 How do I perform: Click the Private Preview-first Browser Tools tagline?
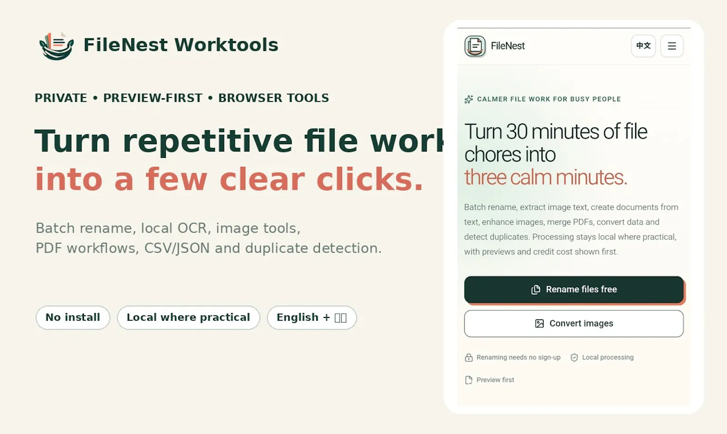click(x=182, y=98)
